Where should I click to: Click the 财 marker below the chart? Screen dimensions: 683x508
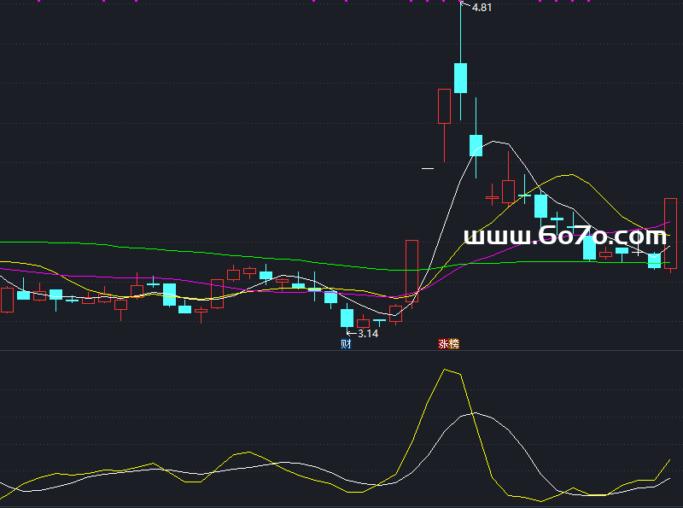pos(346,344)
